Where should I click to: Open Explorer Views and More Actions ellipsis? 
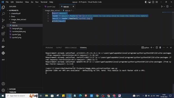39,7
